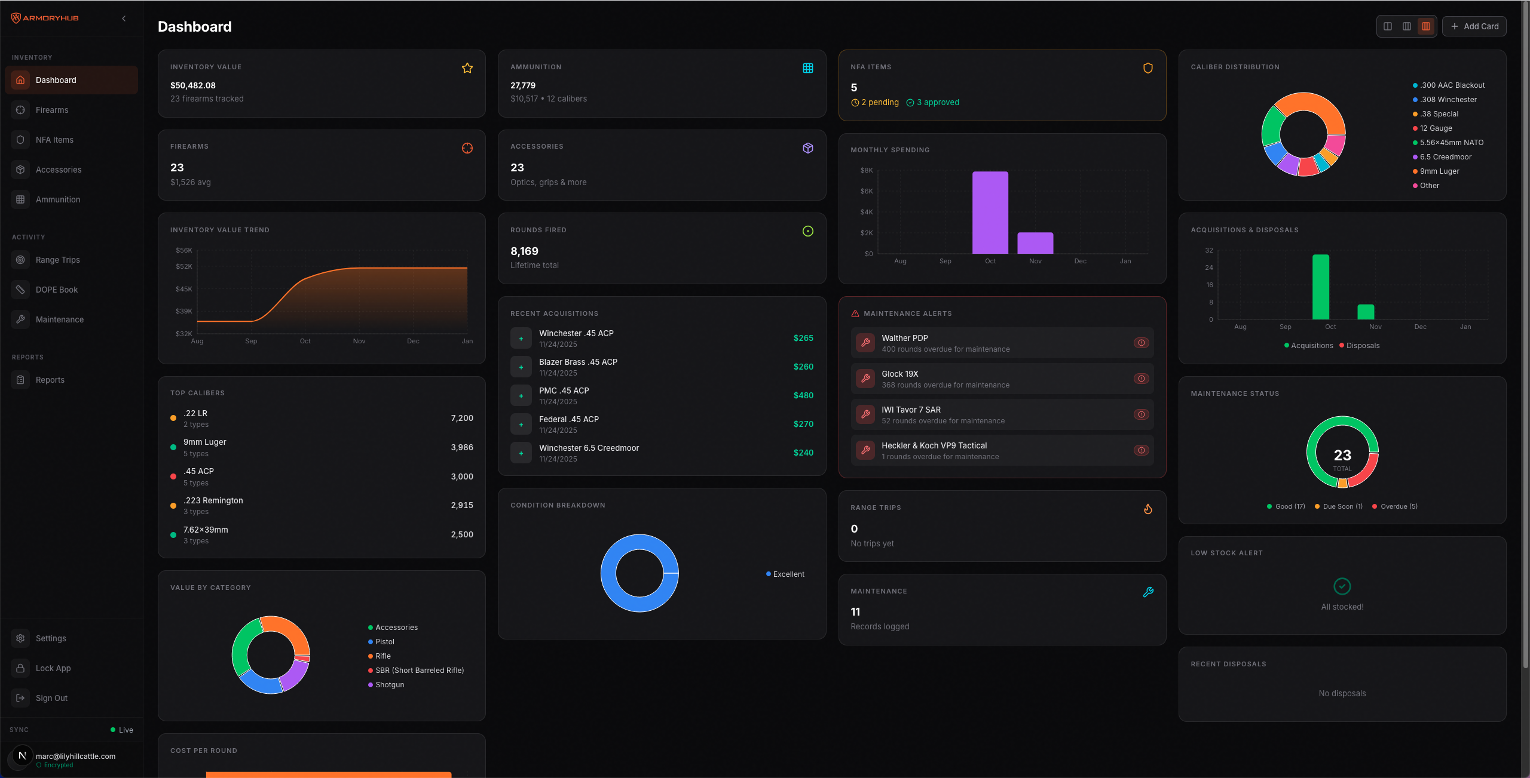Click the shield icon on the NFA Items card

click(1147, 67)
